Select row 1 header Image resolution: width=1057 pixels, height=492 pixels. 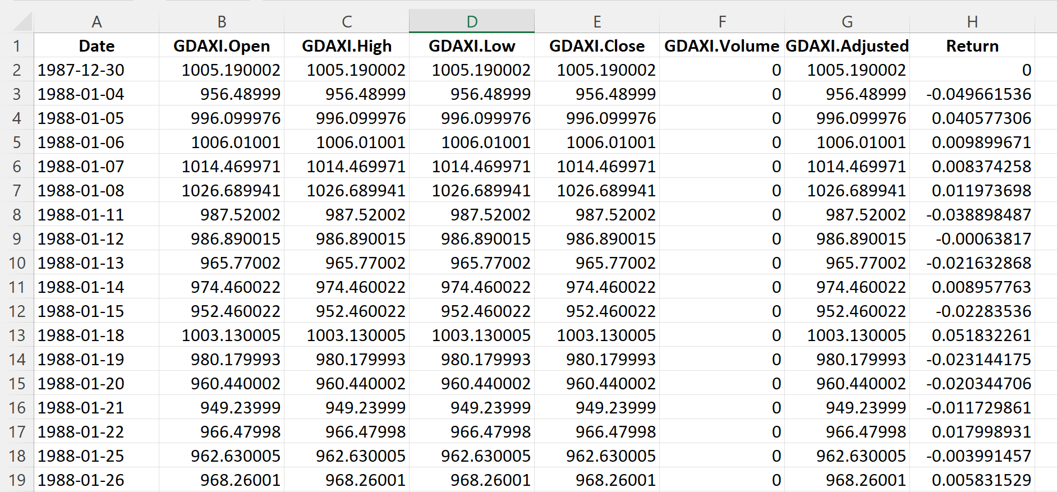[x=17, y=45]
